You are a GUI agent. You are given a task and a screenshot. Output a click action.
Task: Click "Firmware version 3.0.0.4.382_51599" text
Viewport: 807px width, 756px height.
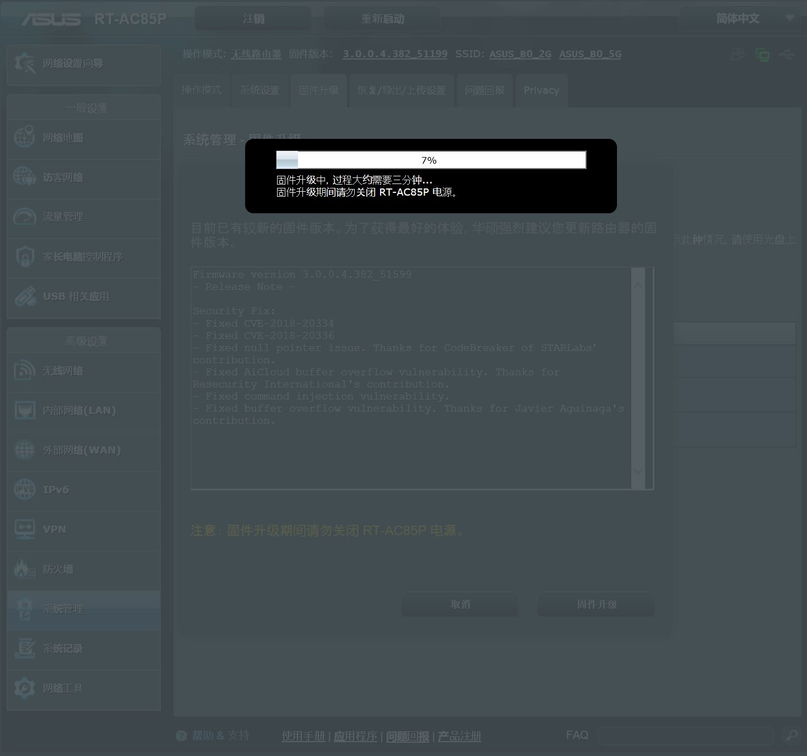click(302, 274)
